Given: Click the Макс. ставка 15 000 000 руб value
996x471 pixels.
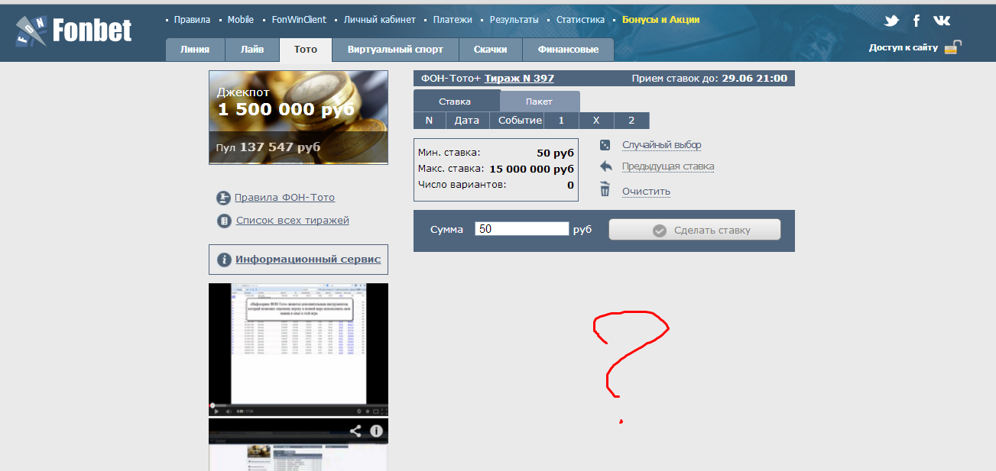Looking at the screenshot, I should click(531, 169).
